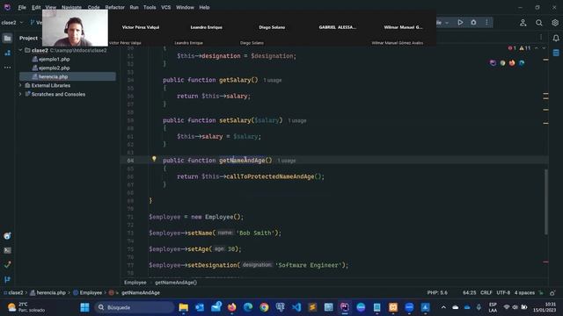This screenshot has height=316, width=563.
Task: Jump to previous highlighted error arrow
Action: [537, 48]
